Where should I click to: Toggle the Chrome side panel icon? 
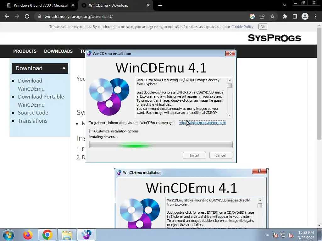(x=295, y=16)
